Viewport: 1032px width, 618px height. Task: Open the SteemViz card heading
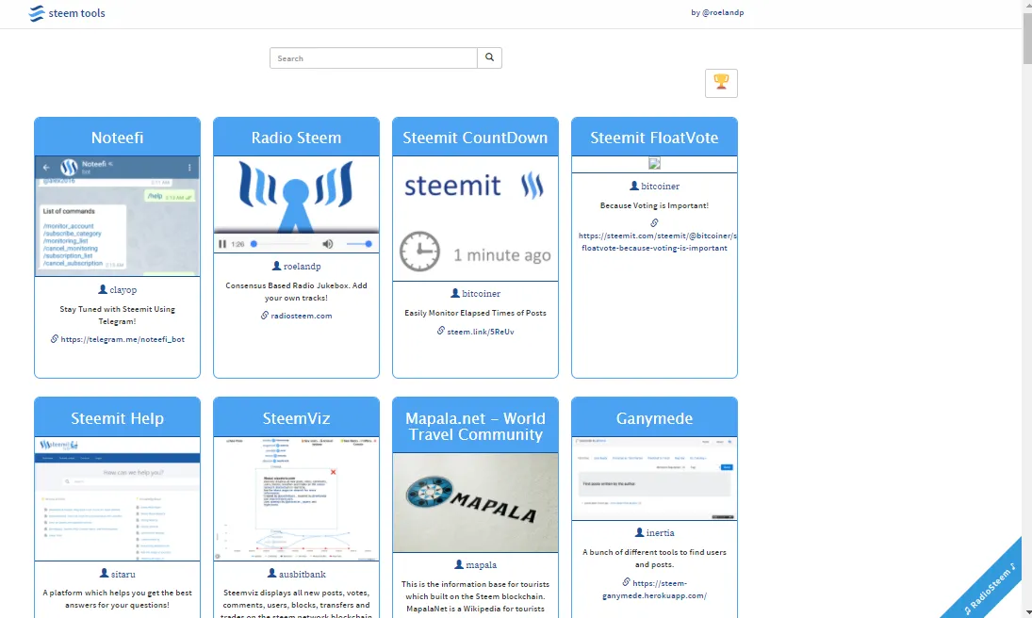pyautogui.click(x=296, y=418)
